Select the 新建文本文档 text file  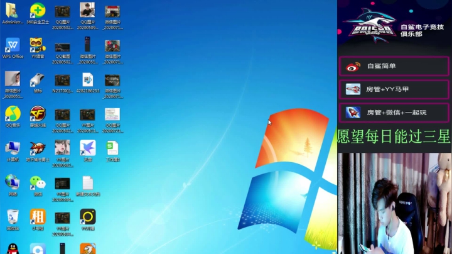pos(88,185)
